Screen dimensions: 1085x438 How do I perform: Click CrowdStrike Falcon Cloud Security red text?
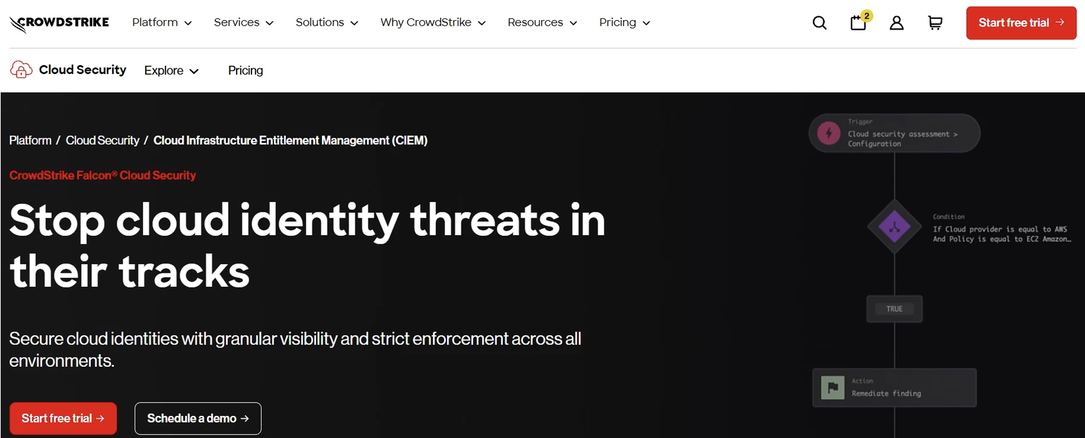[x=102, y=175]
